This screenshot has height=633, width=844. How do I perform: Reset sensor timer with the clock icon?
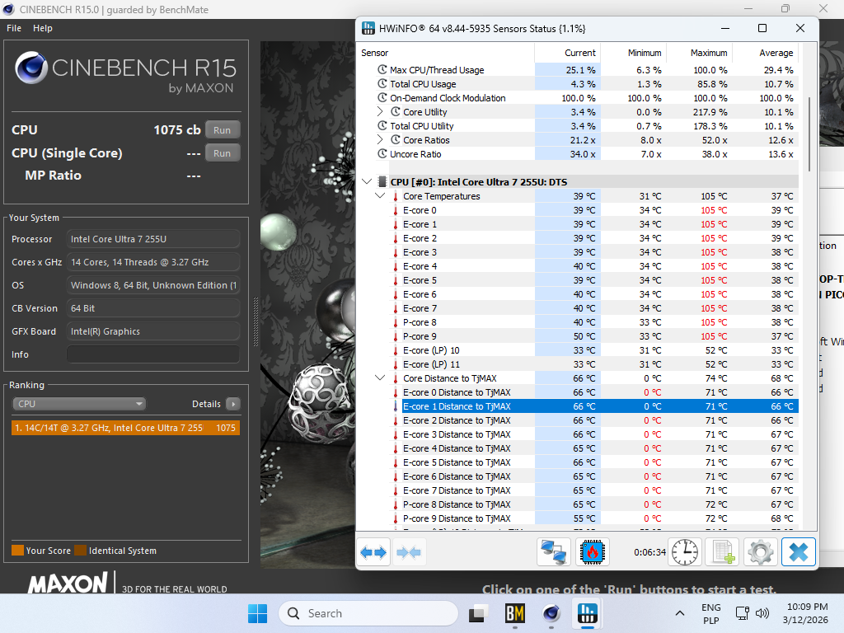[x=685, y=552]
